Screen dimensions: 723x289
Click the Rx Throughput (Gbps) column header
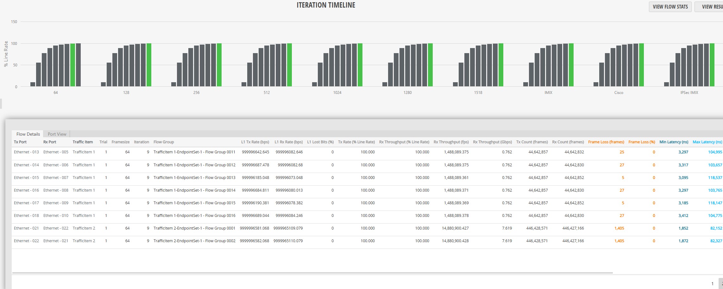pos(492,142)
